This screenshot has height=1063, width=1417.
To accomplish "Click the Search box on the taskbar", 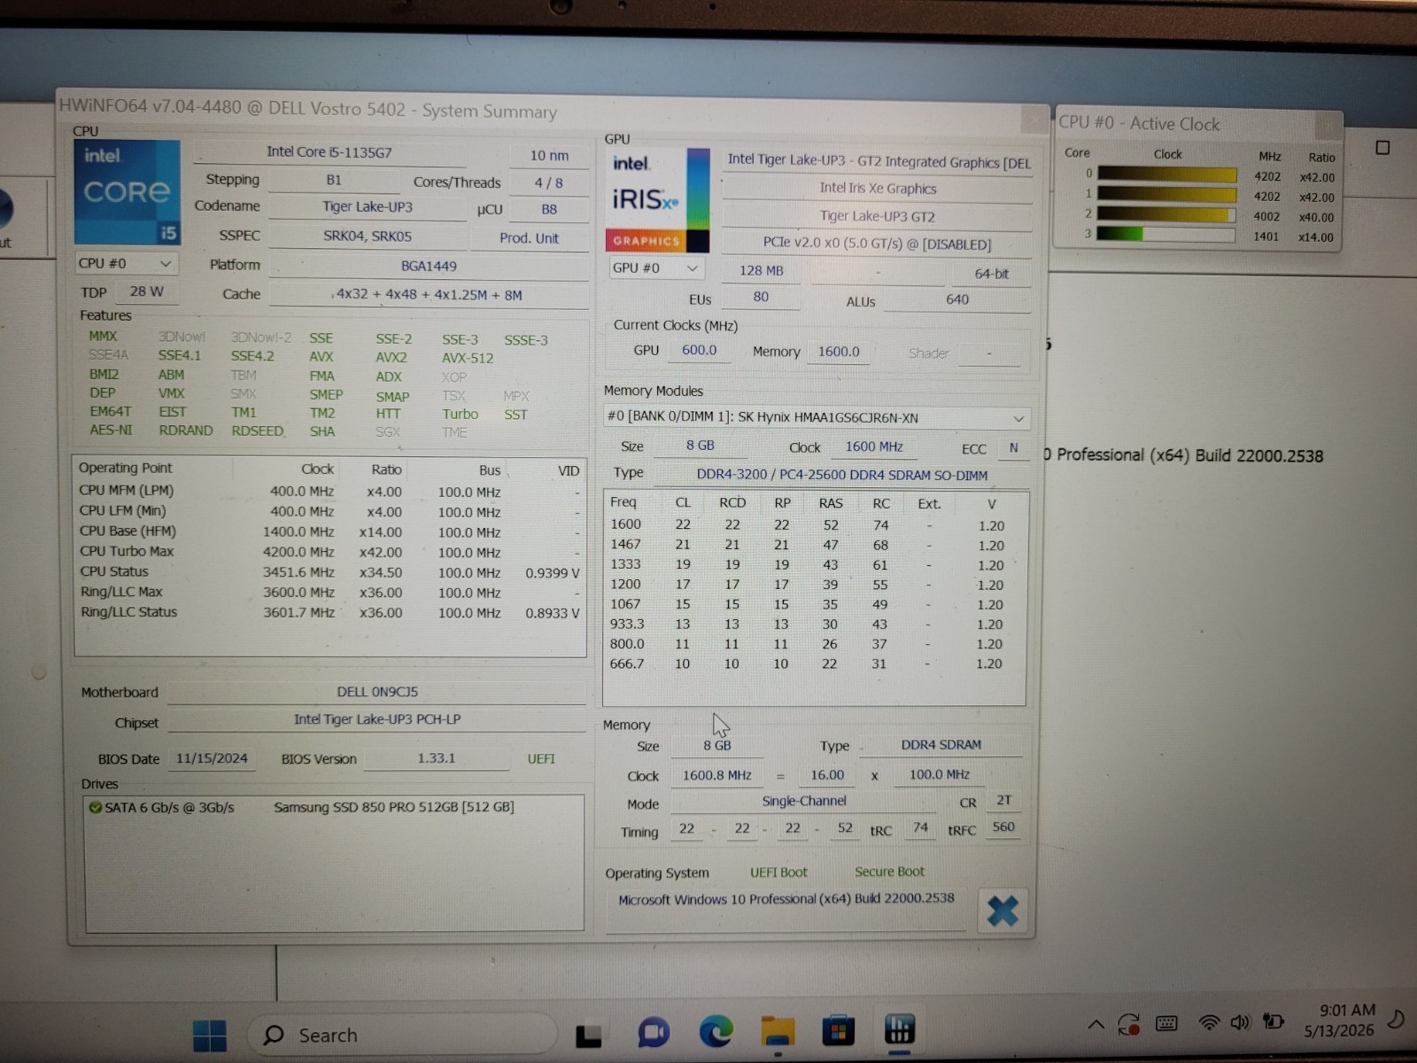I will pyautogui.click(x=401, y=1035).
